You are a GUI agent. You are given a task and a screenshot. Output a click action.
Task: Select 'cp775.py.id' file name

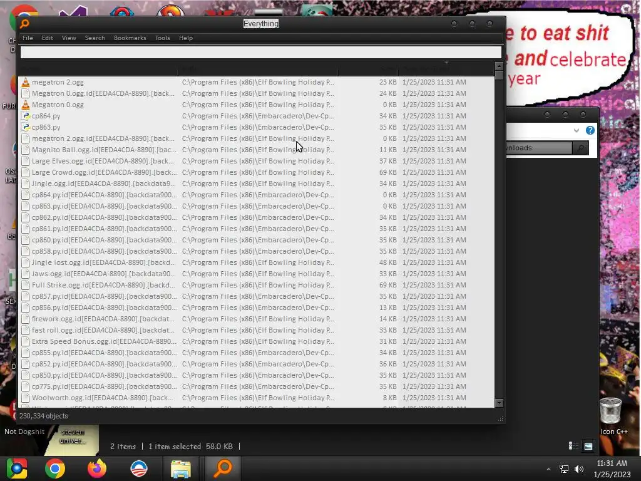click(x=105, y=386)
